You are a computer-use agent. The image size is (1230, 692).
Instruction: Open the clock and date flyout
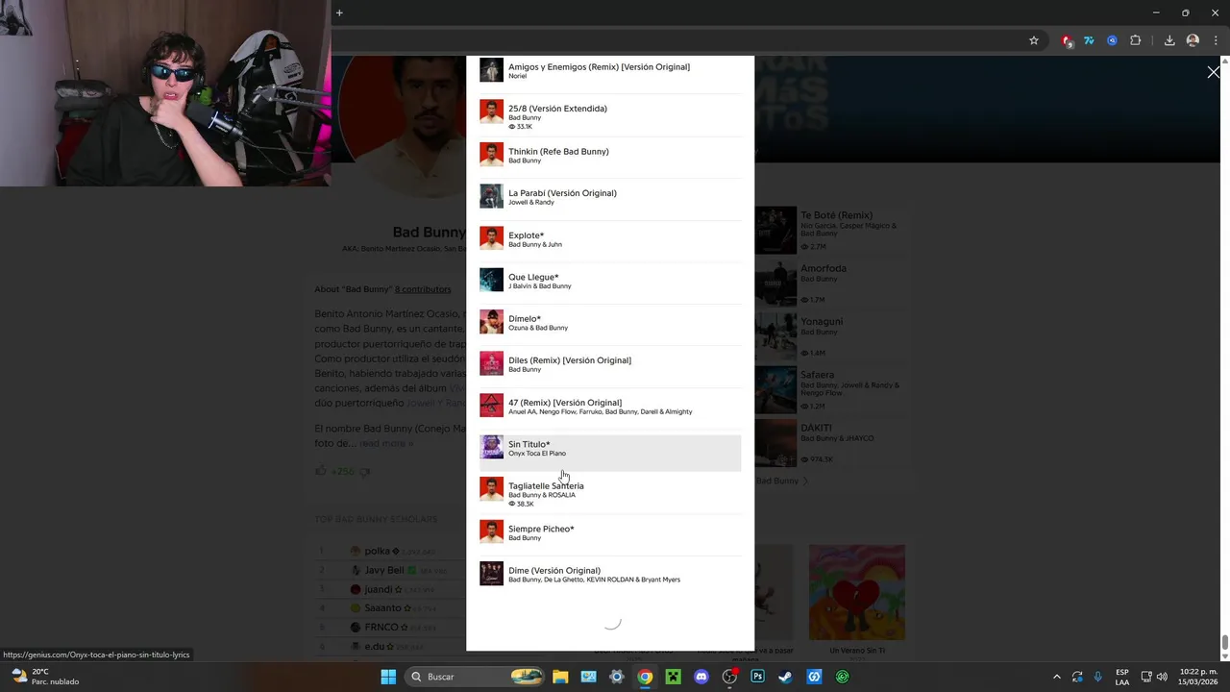pyautogui.click(x=1198, y=677)
